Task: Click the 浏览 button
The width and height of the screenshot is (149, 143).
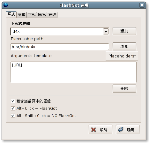Action: tap(124, 47)
